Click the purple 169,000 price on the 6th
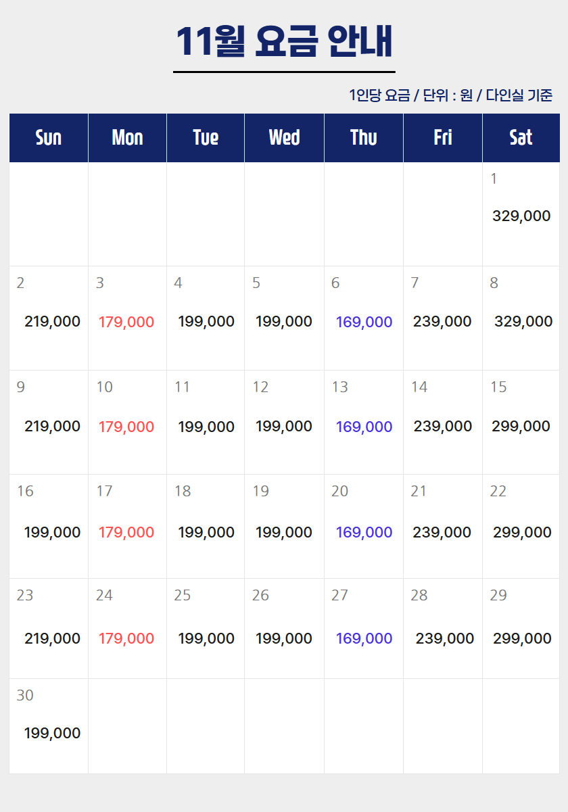The height and width of the screenshot is (812, 568). point(364,323)
